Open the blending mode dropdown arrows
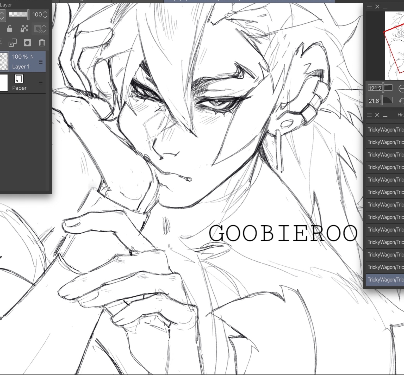 2,15
